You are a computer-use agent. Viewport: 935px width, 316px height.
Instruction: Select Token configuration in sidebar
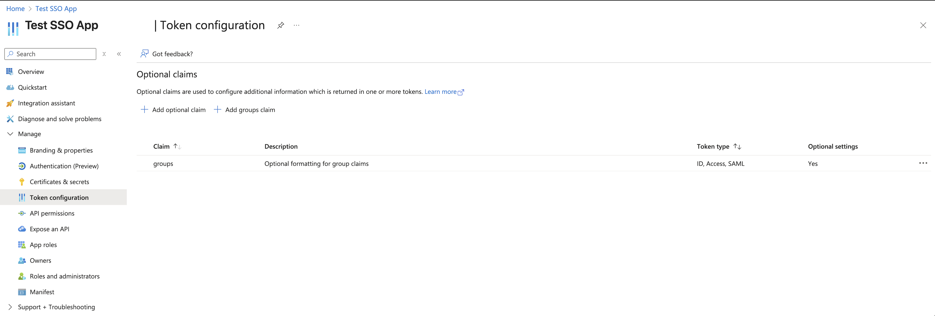(59, 197)
